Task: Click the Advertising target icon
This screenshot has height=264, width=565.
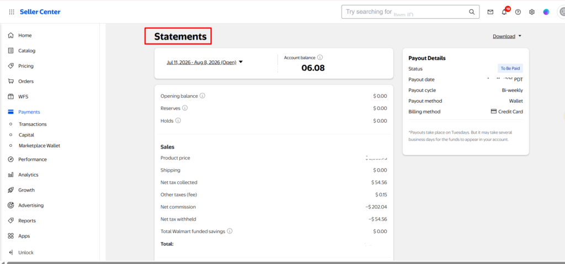Action: (11, 205)
